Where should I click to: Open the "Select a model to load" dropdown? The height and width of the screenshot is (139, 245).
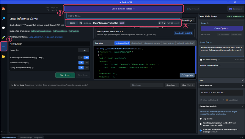pyautogui.click(x=123, y=9)
